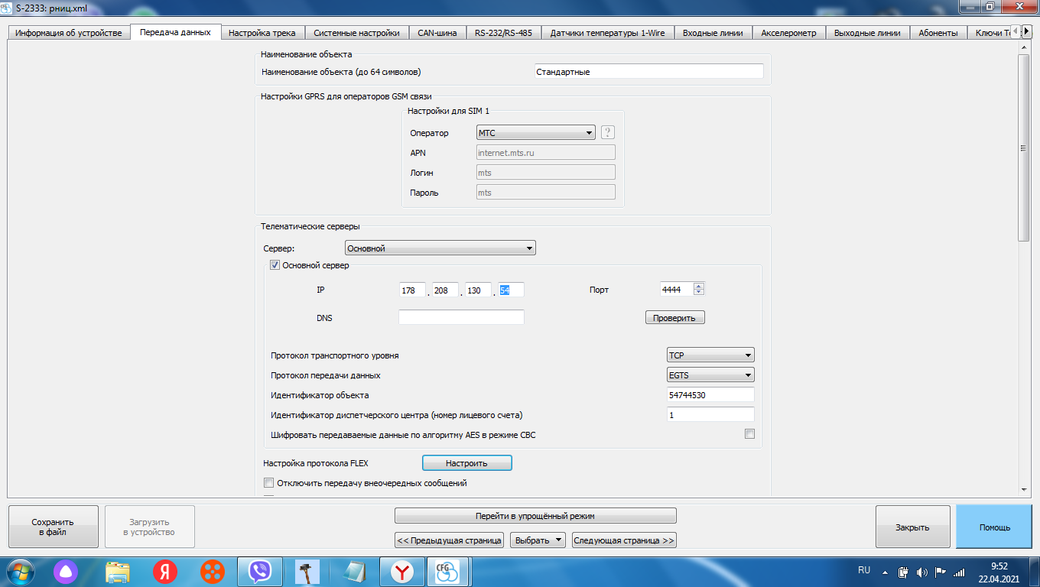Open the Оператор dropdown showing МТС
Image resolution: width=1040 pixels, height=587 pixels.
(x=535, y=132)
